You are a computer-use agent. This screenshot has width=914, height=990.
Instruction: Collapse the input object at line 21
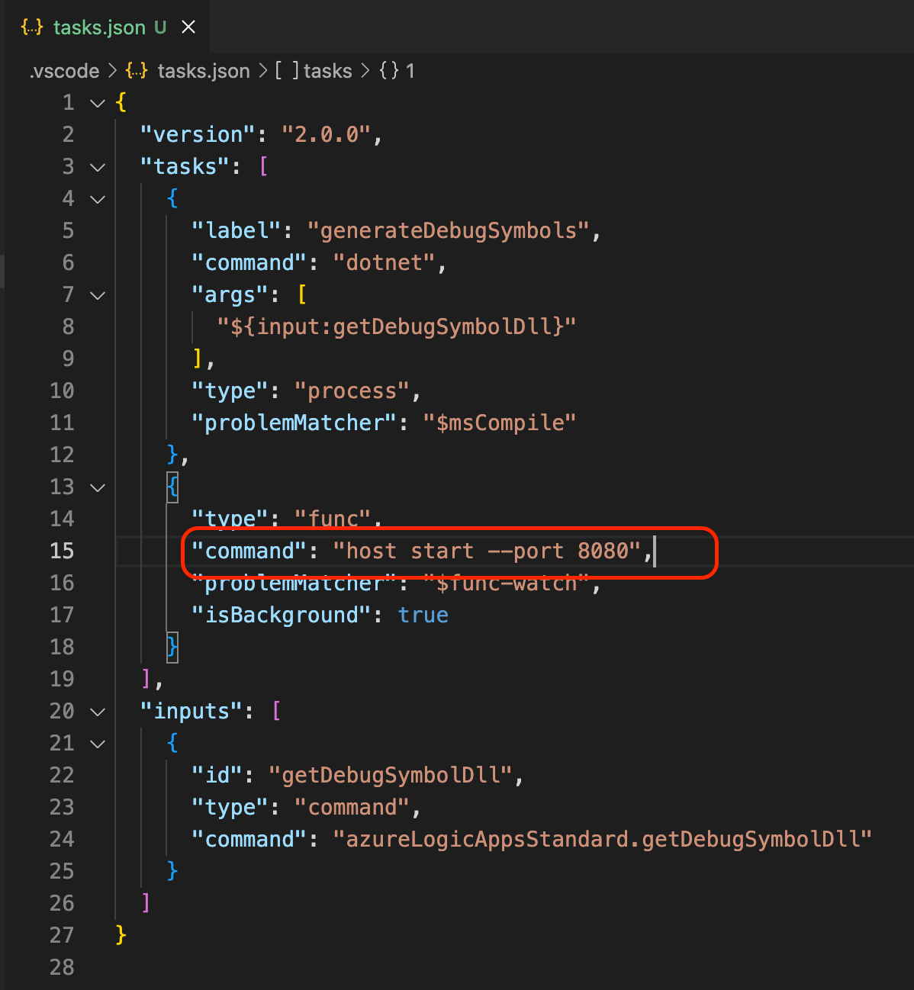(98, 744)
